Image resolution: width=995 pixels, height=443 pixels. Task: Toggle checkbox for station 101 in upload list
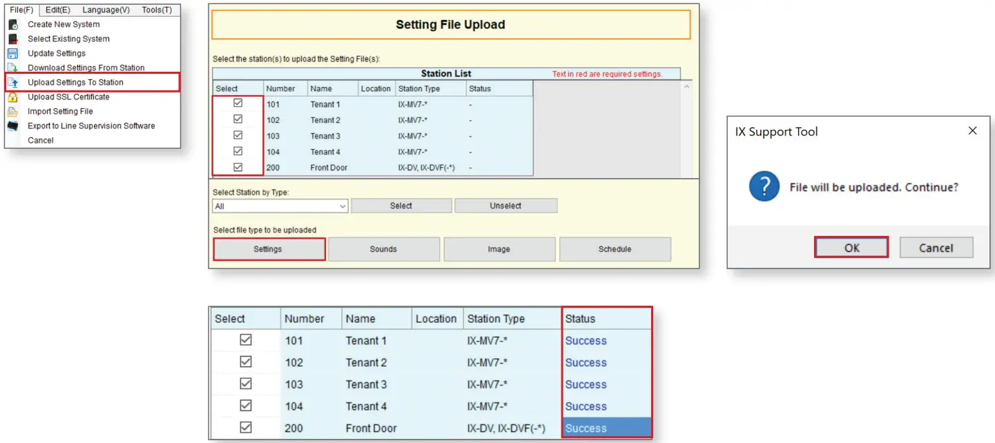coord(238,104)
